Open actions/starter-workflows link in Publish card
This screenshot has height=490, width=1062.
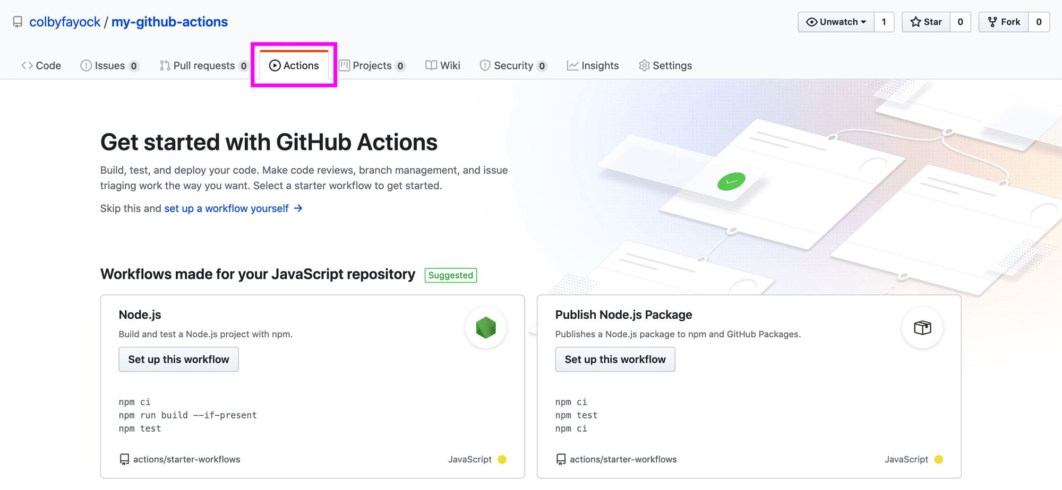tap(623, 459)
